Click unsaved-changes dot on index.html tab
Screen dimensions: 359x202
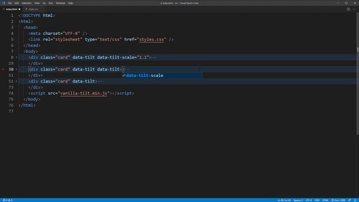(20, 9)
